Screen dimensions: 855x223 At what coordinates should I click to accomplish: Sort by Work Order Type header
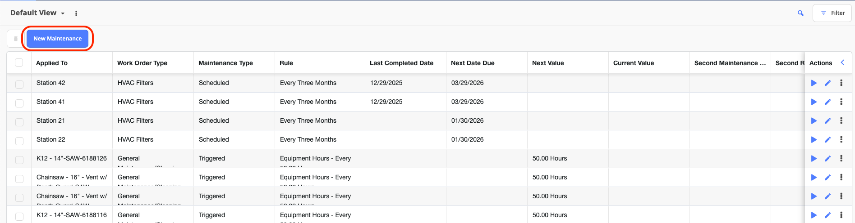click(x=142, y=63)
